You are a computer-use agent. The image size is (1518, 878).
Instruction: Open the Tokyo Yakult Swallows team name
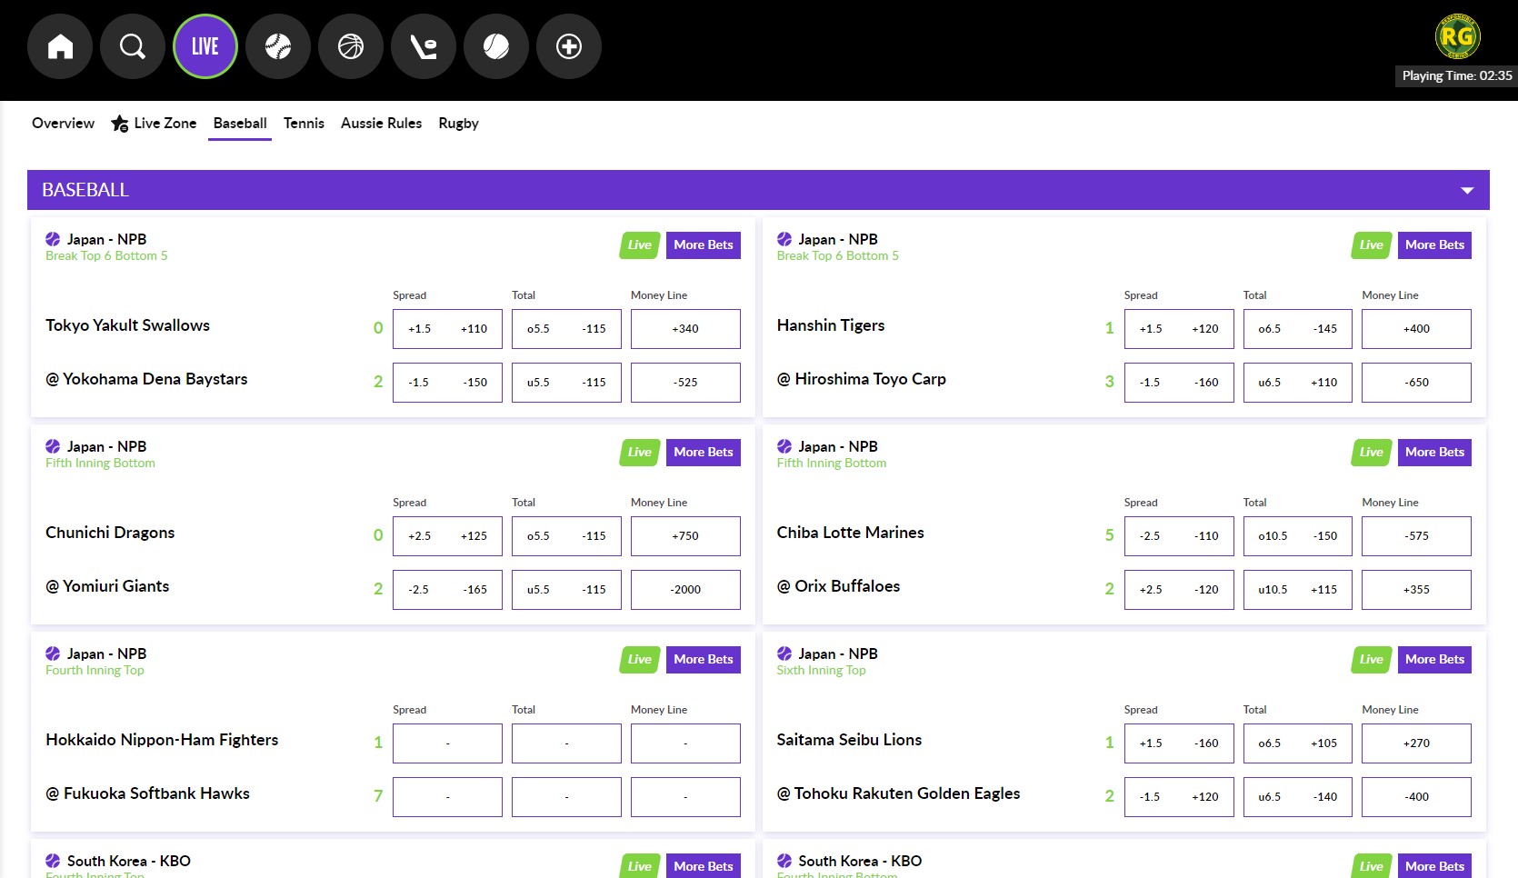pos(127,325)
